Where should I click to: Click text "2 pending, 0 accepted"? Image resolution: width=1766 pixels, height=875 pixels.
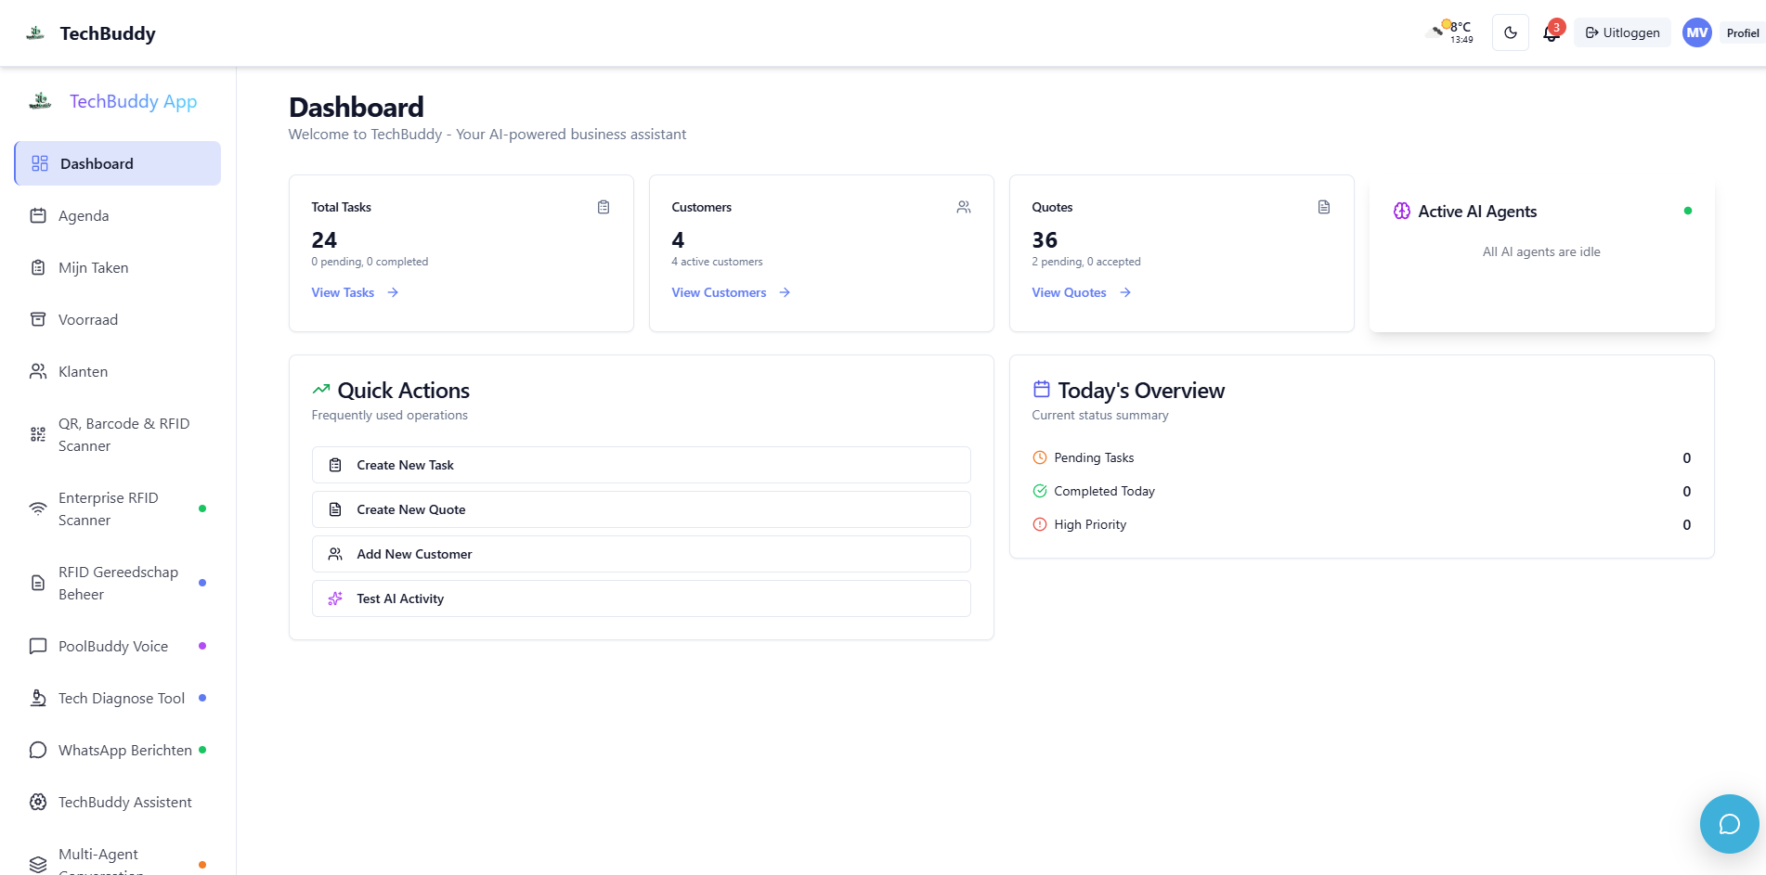[x=1086, y=262]
